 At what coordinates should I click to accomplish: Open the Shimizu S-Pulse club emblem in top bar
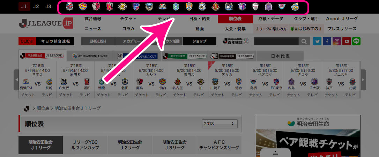pyautogui.click(x=189, y=7)
